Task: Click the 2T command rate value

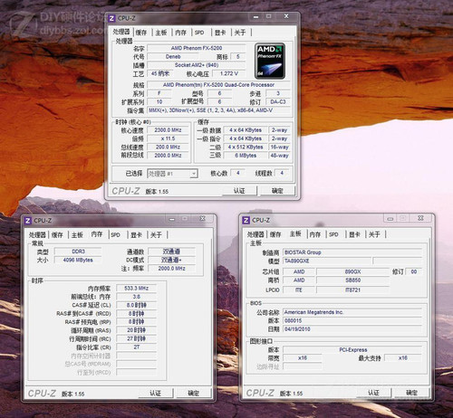Action: (137, 347)
